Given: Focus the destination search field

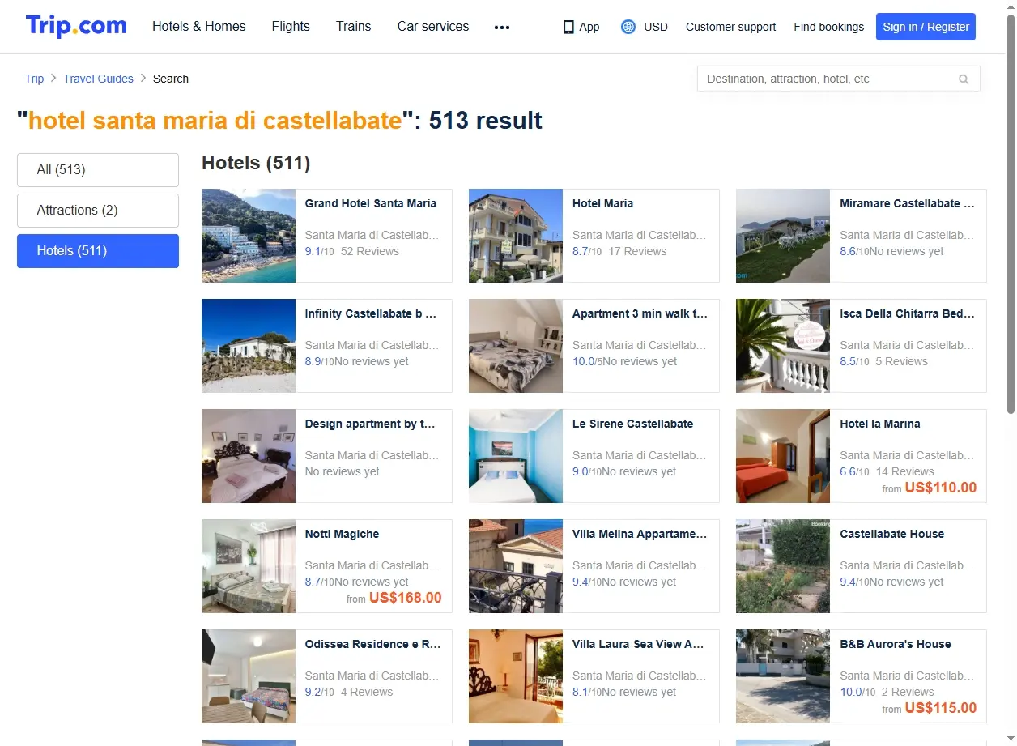Looking at the screenshot, I should tap(839, 79).
